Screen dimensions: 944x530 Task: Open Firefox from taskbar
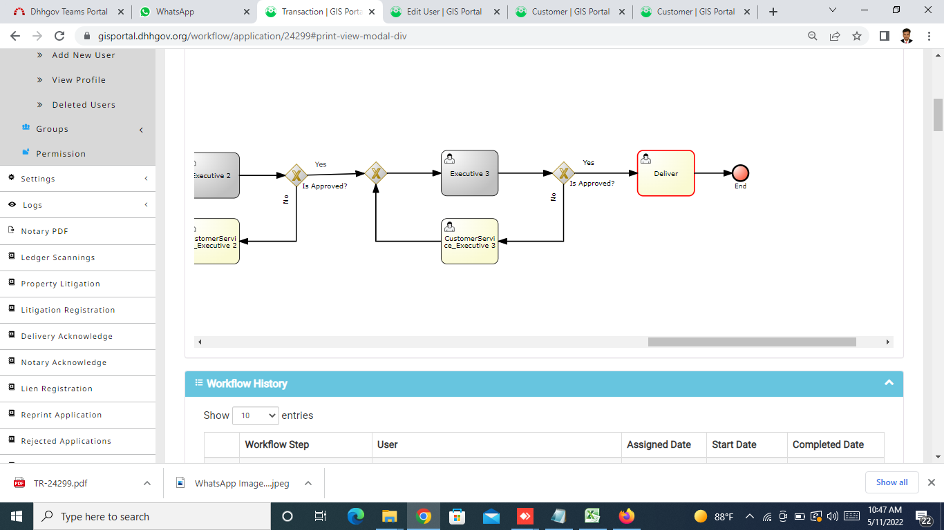[x=627, y=516]
